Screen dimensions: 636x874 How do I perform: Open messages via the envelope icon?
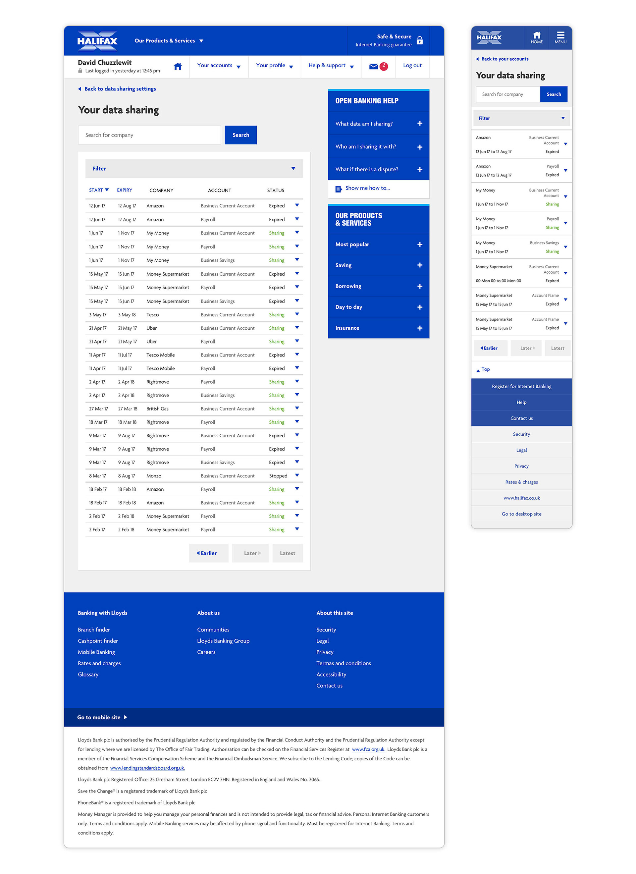[373, 66]
